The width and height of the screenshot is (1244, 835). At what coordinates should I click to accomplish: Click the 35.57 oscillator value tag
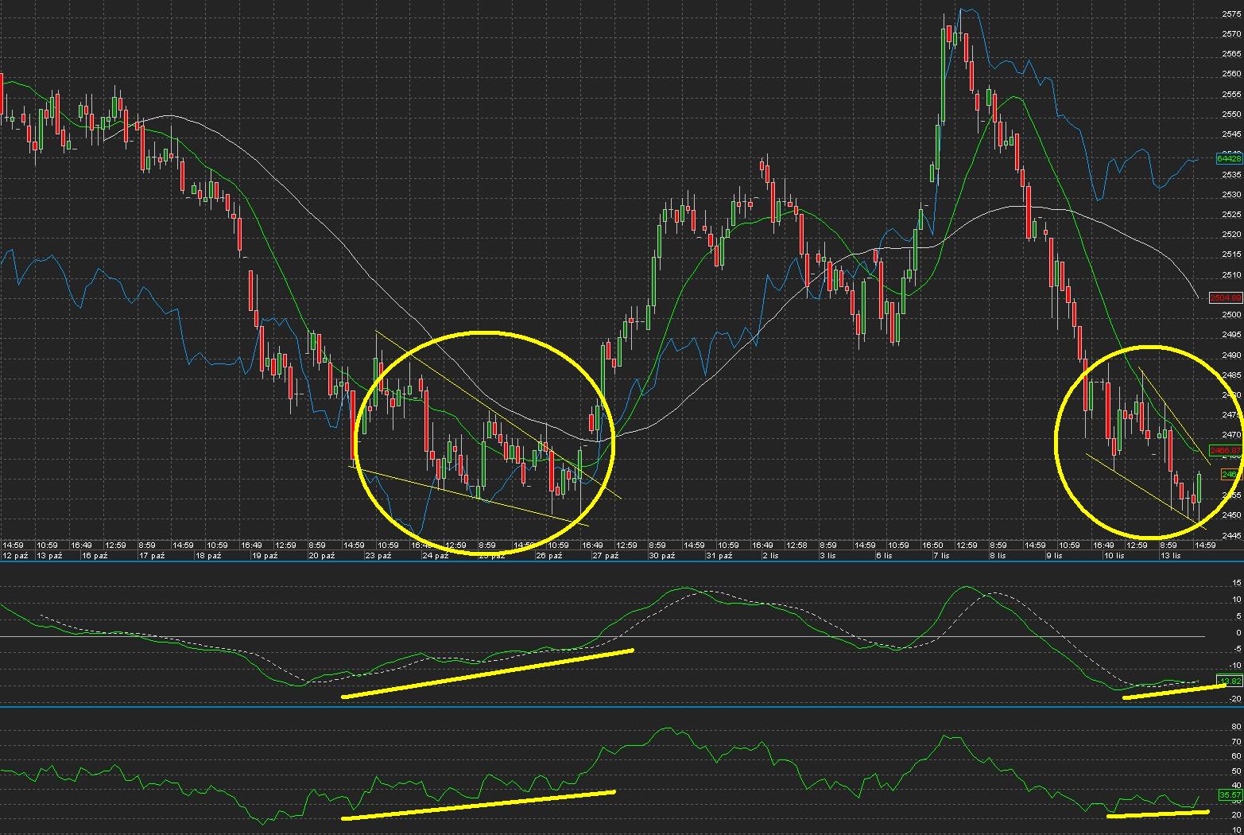point(1230,794)
